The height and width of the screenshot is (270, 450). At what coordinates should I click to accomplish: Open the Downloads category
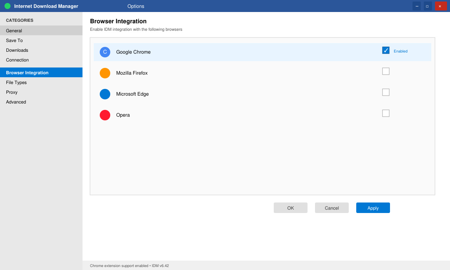[x=41, y=50]
